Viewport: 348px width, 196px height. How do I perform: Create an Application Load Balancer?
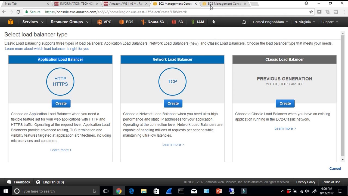[x=61, y=103]
